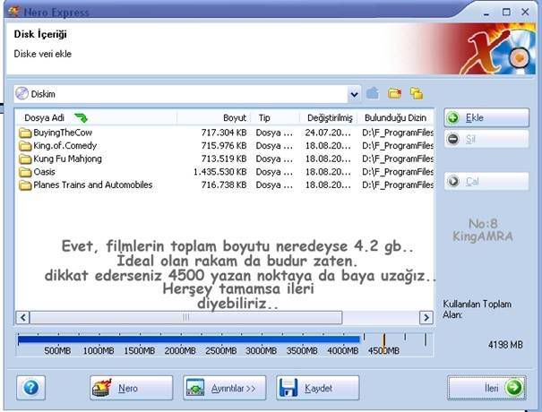
Task: Click the Sil (delete) button
Action: pos(486,139)
